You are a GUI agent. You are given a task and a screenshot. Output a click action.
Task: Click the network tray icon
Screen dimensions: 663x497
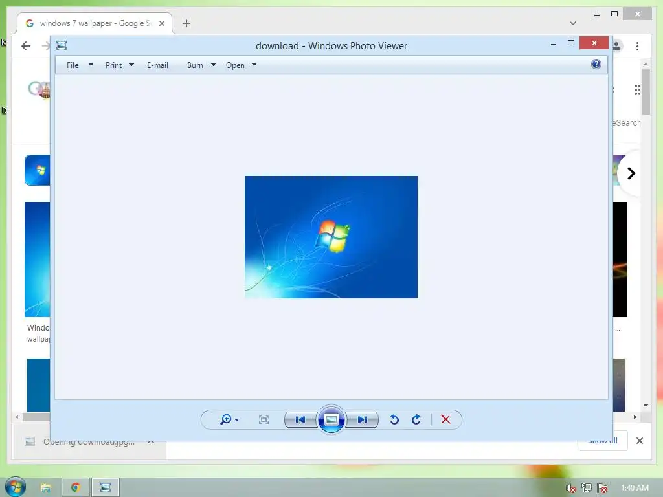[x=587, y=488]
